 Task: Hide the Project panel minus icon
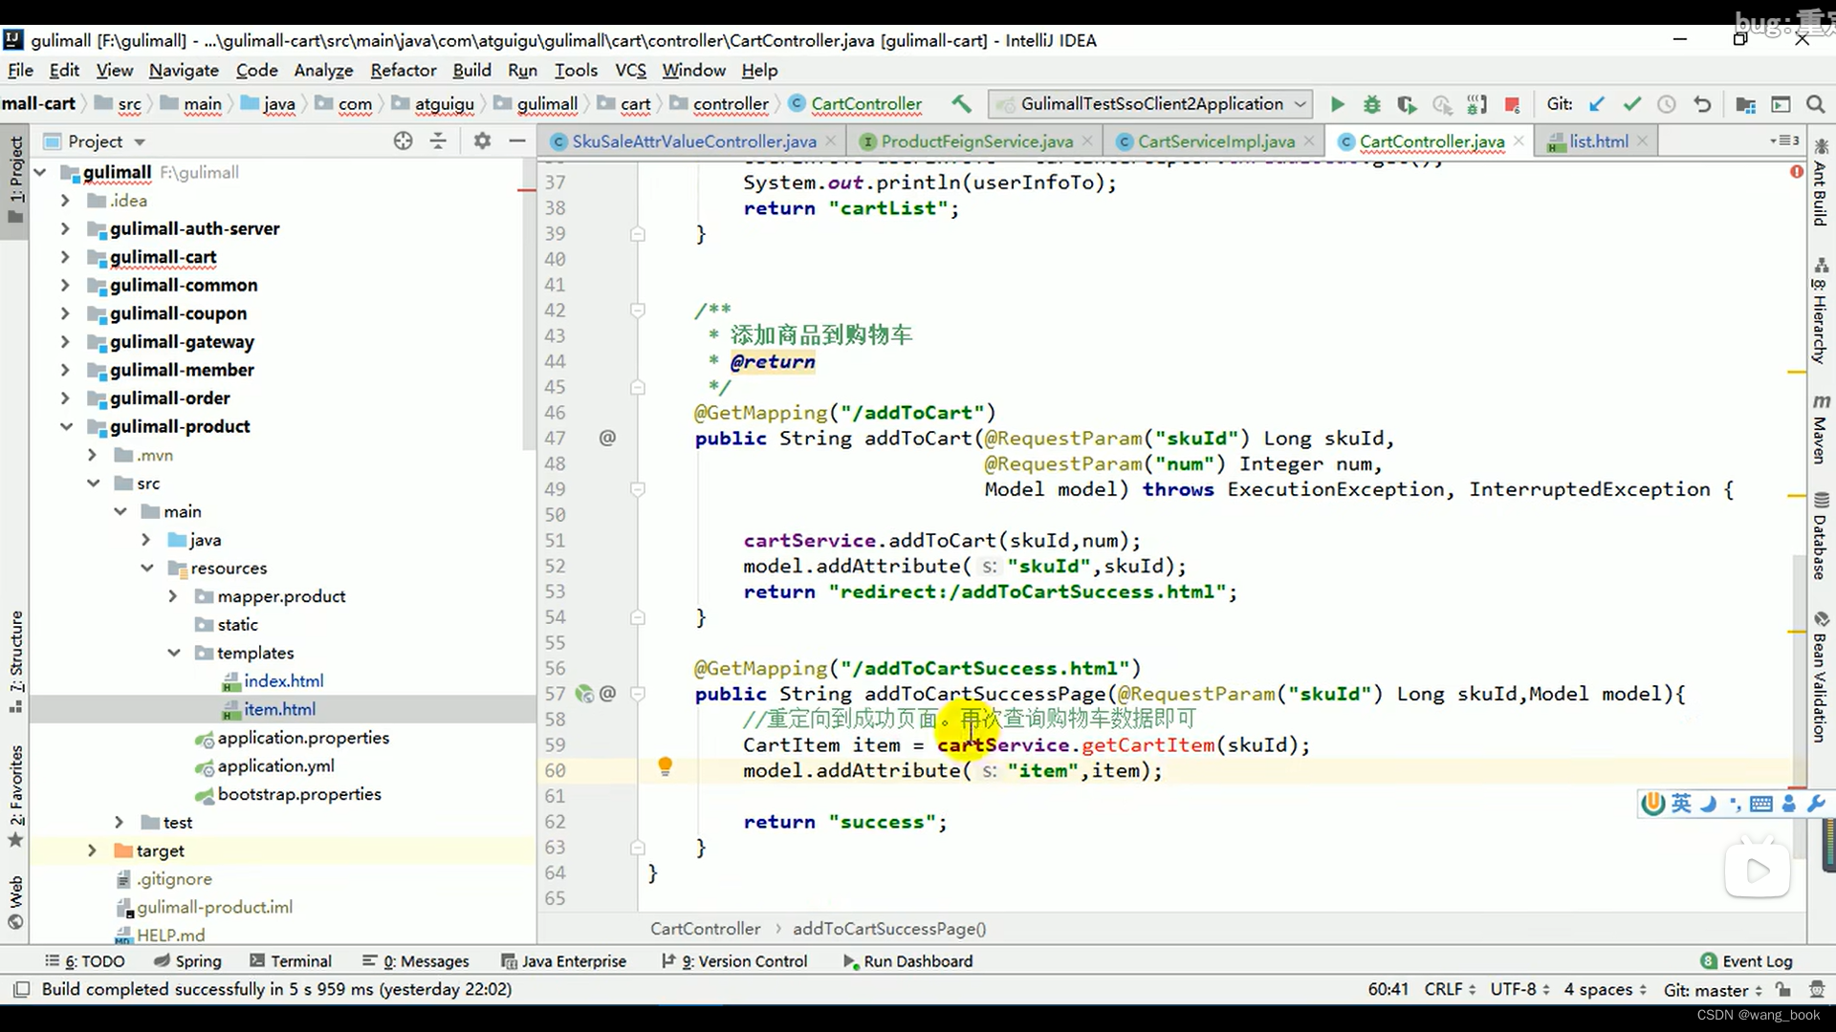(x=517, y=141)
